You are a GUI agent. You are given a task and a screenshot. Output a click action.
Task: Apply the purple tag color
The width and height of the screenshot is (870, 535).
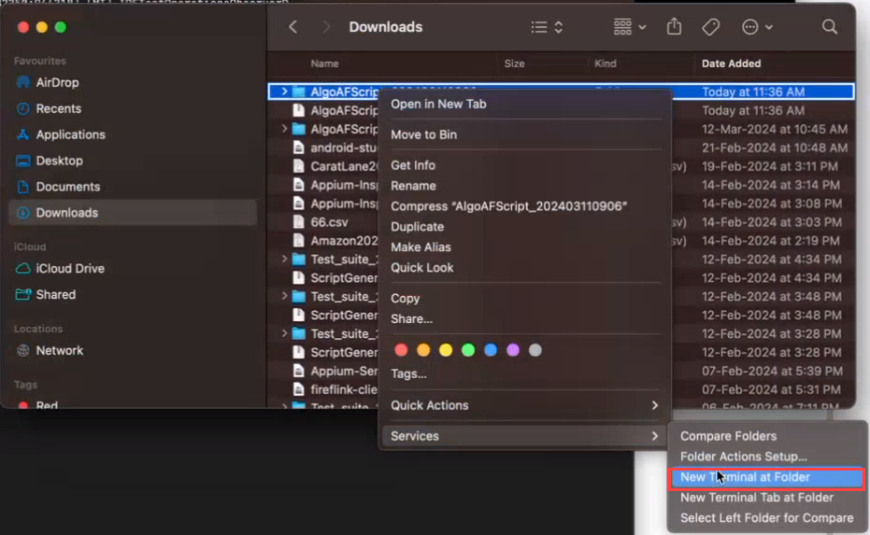pos(513,350)
